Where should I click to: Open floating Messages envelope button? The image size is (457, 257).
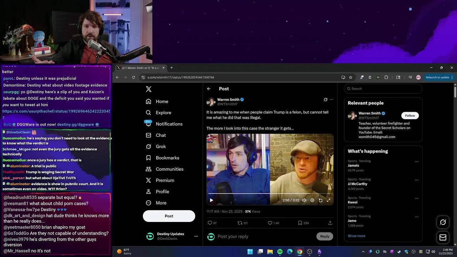[443, 237]
